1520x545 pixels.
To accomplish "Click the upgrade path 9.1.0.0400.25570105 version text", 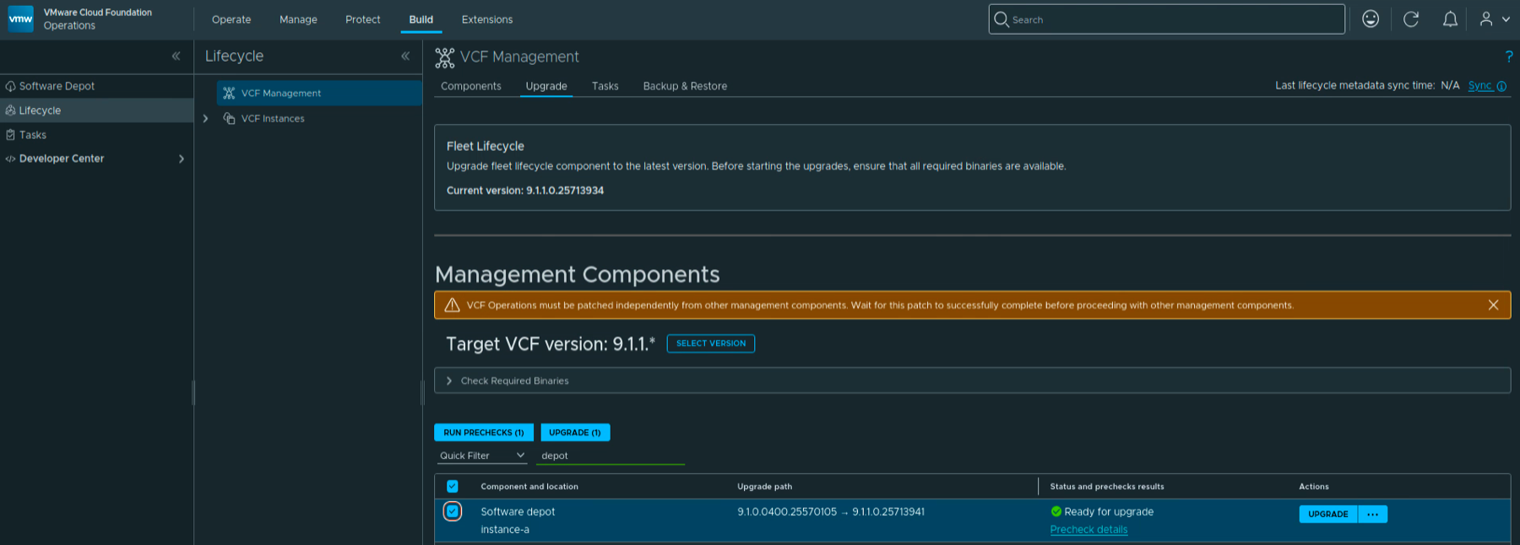I will pyautogui.click(x=787, y=511).
